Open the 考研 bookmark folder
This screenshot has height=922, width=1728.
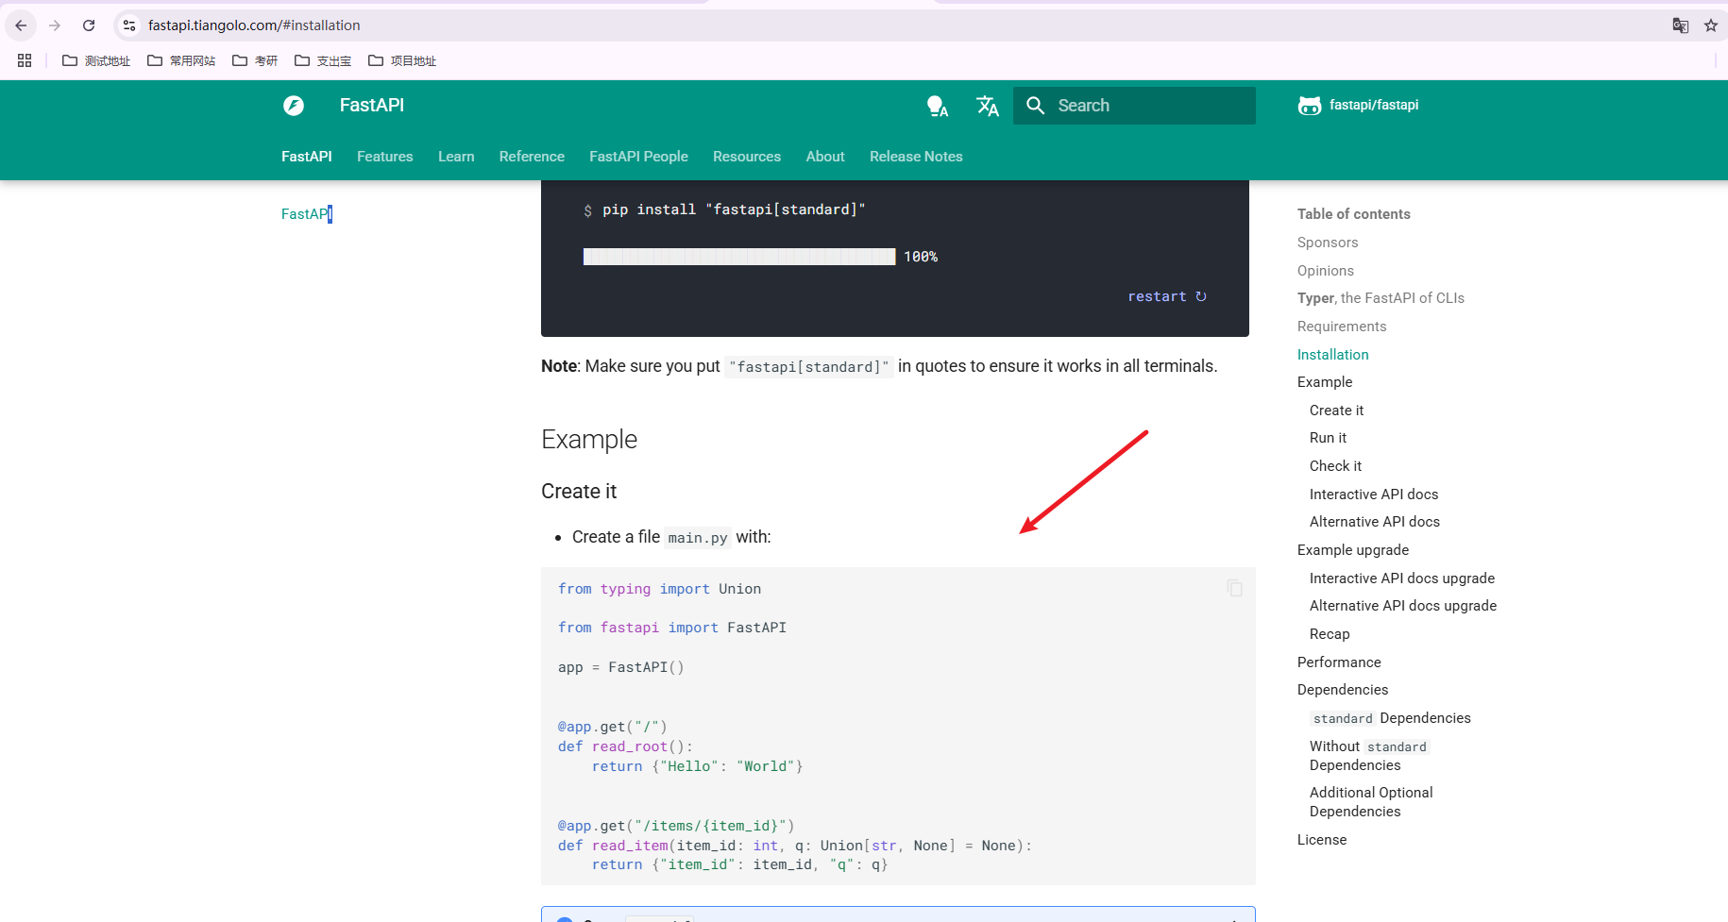[x=255, y=60]
